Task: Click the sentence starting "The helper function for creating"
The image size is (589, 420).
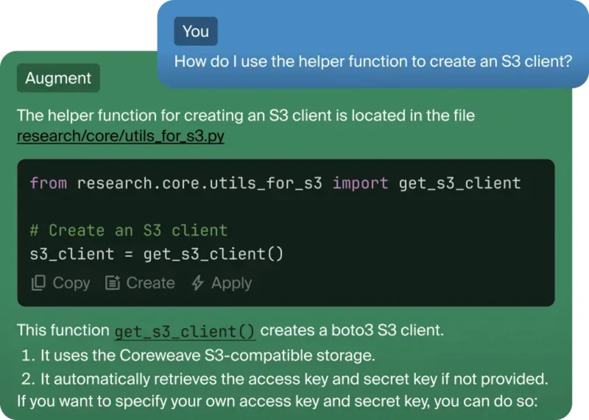Action: tap(246, 115)
